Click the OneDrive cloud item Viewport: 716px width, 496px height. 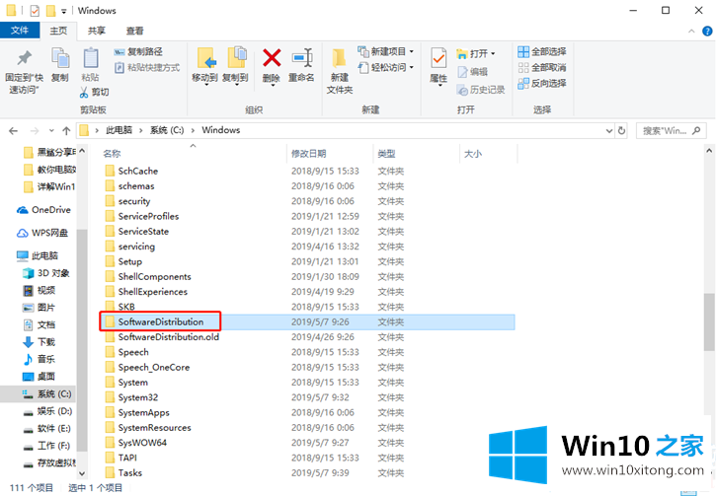pyautogui.click(x=43, y=210)
